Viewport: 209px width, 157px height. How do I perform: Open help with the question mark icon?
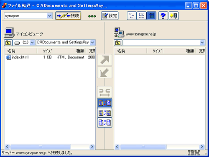(x=163, y=16)
